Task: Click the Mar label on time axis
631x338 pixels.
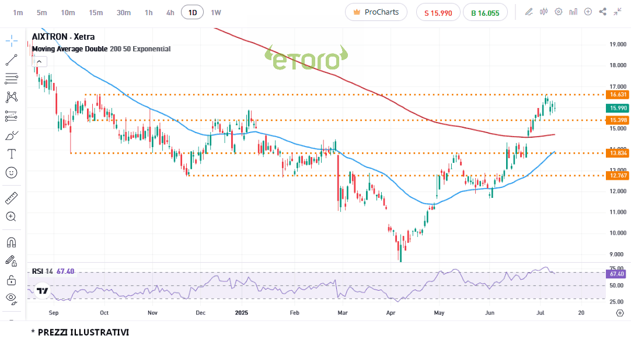Action: click(x=343, y=313)
